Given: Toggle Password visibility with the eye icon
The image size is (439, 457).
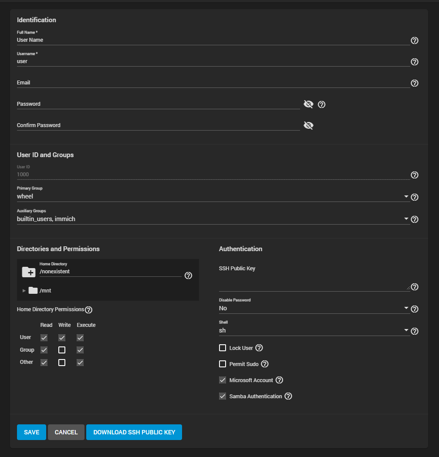Looking at the screenshot, I should click(x=308, y=104).
